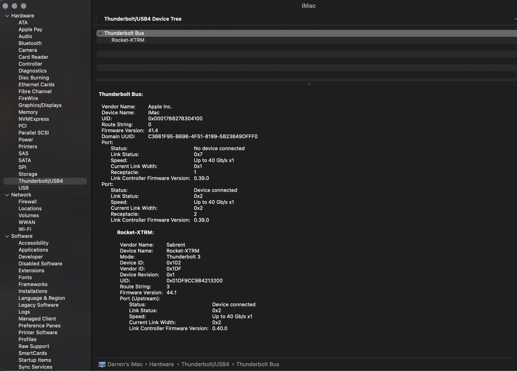This screenshot has width=517, height=371.
Task: Open the Wi-Fi network category
Action: coord(25,229)
